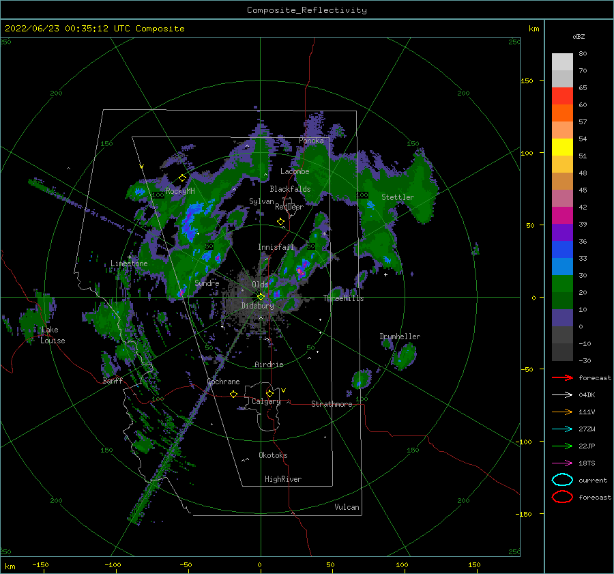The image size is (614, 574).
Task: Click the 150 tick on right axis
Action: click(x=527, y=81)
